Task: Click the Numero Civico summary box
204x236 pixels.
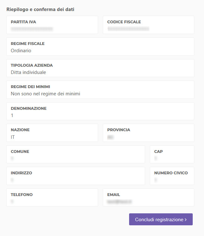Action: [172, 176]
